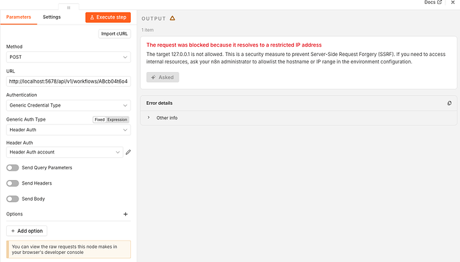Click the raw requests developer console notice
The width and height of the screenshot is (460, 262).
(x=69, y=249)
